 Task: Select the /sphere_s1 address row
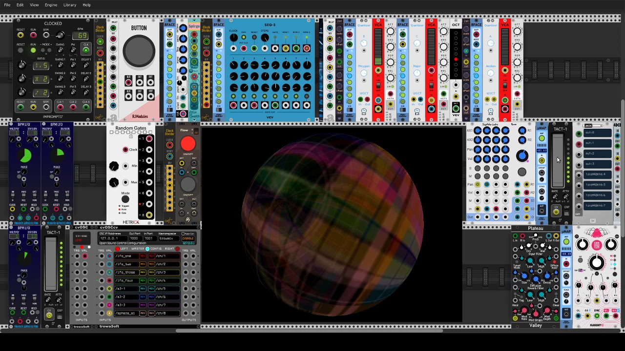point(126,313)
